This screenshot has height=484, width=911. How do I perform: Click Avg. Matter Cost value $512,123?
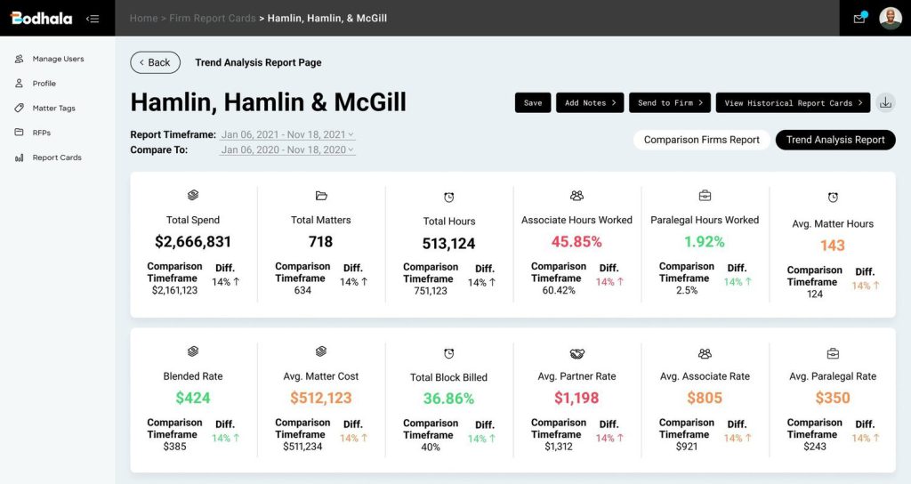320,398
